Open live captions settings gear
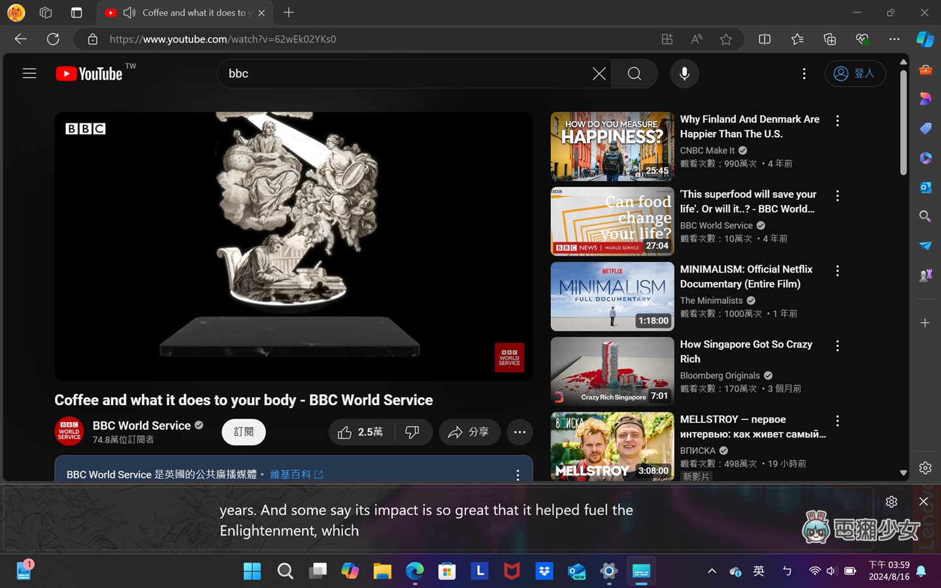 pyautogui.click(x=891, y=502)
